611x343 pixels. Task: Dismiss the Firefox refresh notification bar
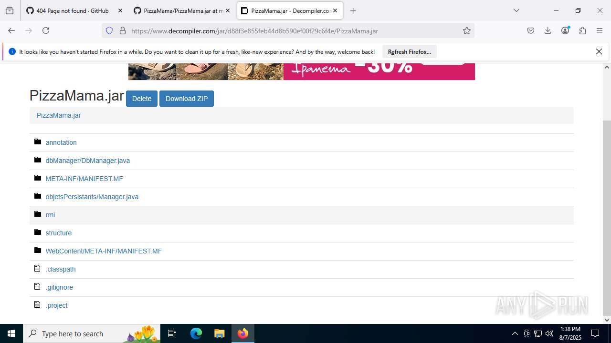[x=599, y=51]
